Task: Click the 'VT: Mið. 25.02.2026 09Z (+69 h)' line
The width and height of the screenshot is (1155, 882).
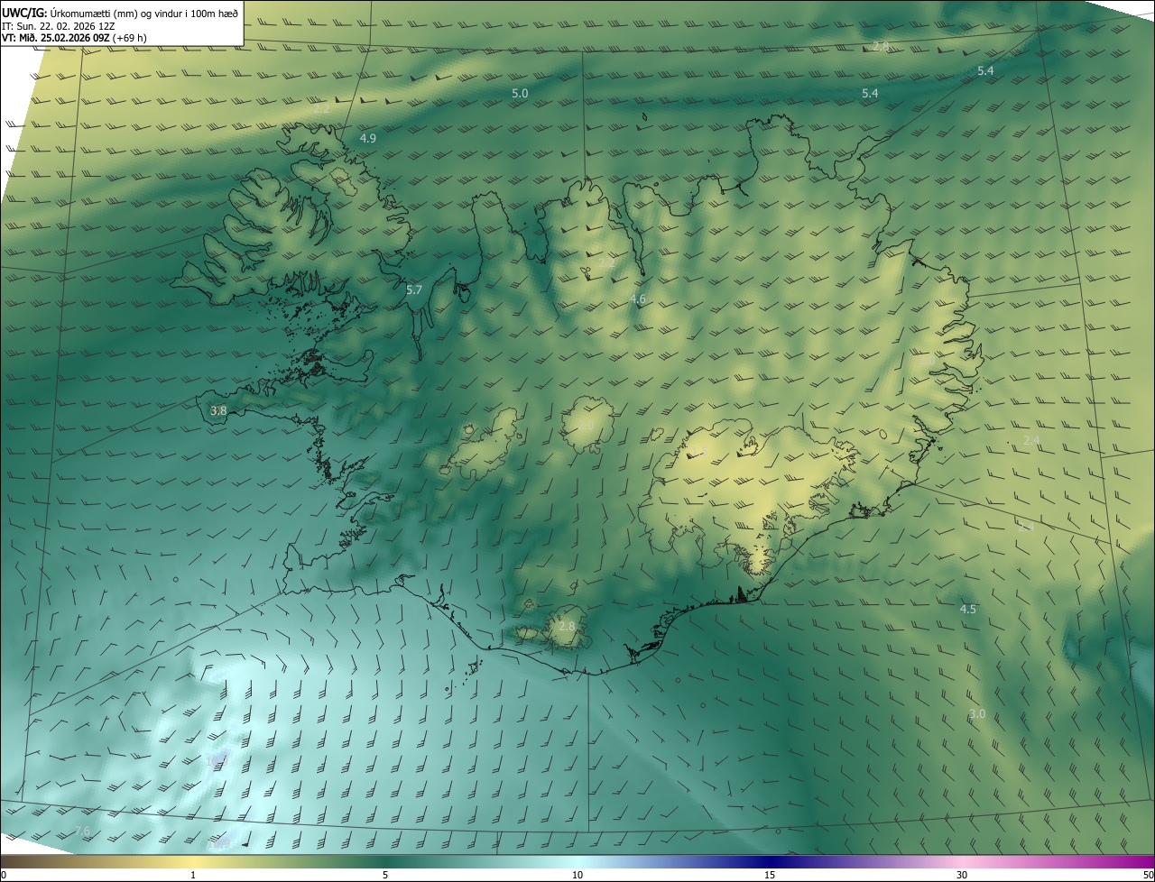Action: click(x=75, y=38)
